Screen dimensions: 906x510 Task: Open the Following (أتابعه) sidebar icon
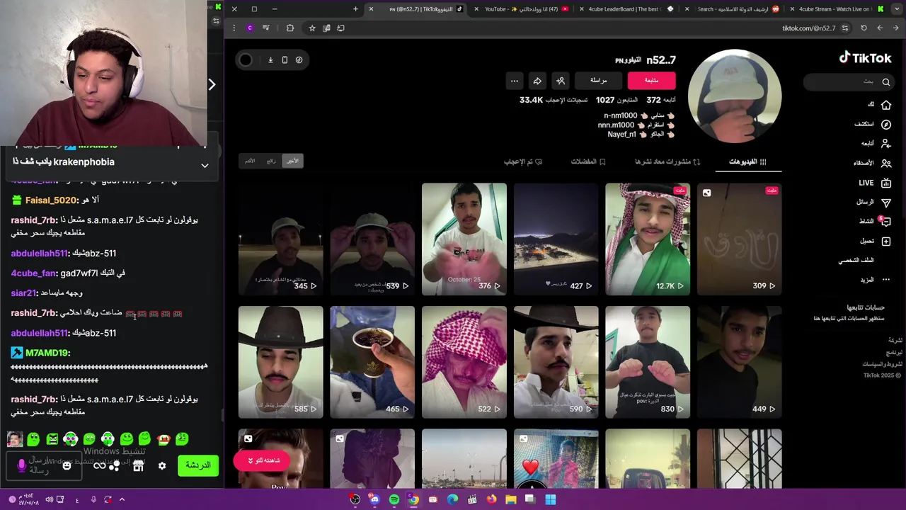click(885, 143)
